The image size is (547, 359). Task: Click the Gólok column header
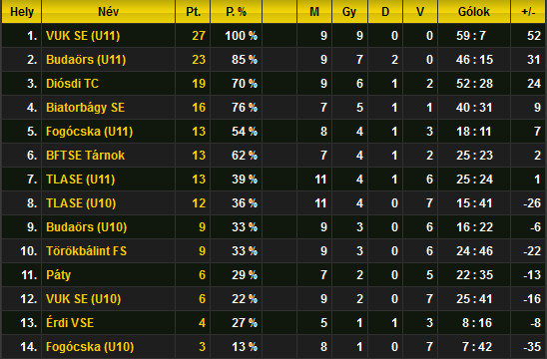point(474,12)
